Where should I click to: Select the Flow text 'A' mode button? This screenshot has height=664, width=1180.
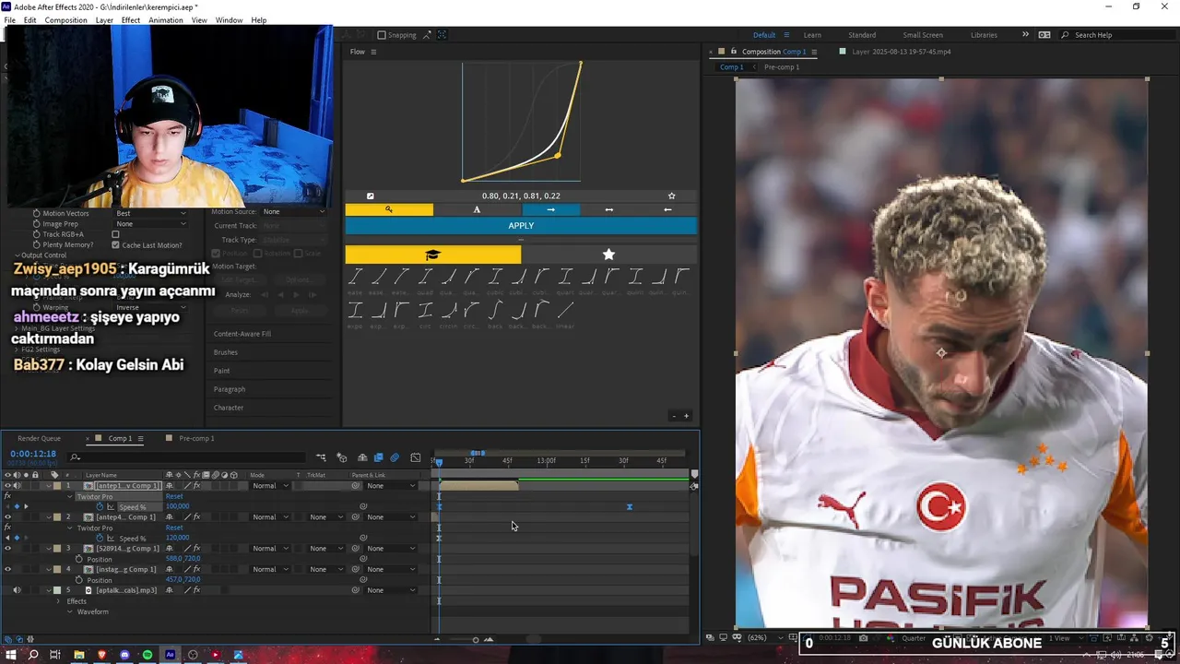pyautogui.click(x=477, y=209)
